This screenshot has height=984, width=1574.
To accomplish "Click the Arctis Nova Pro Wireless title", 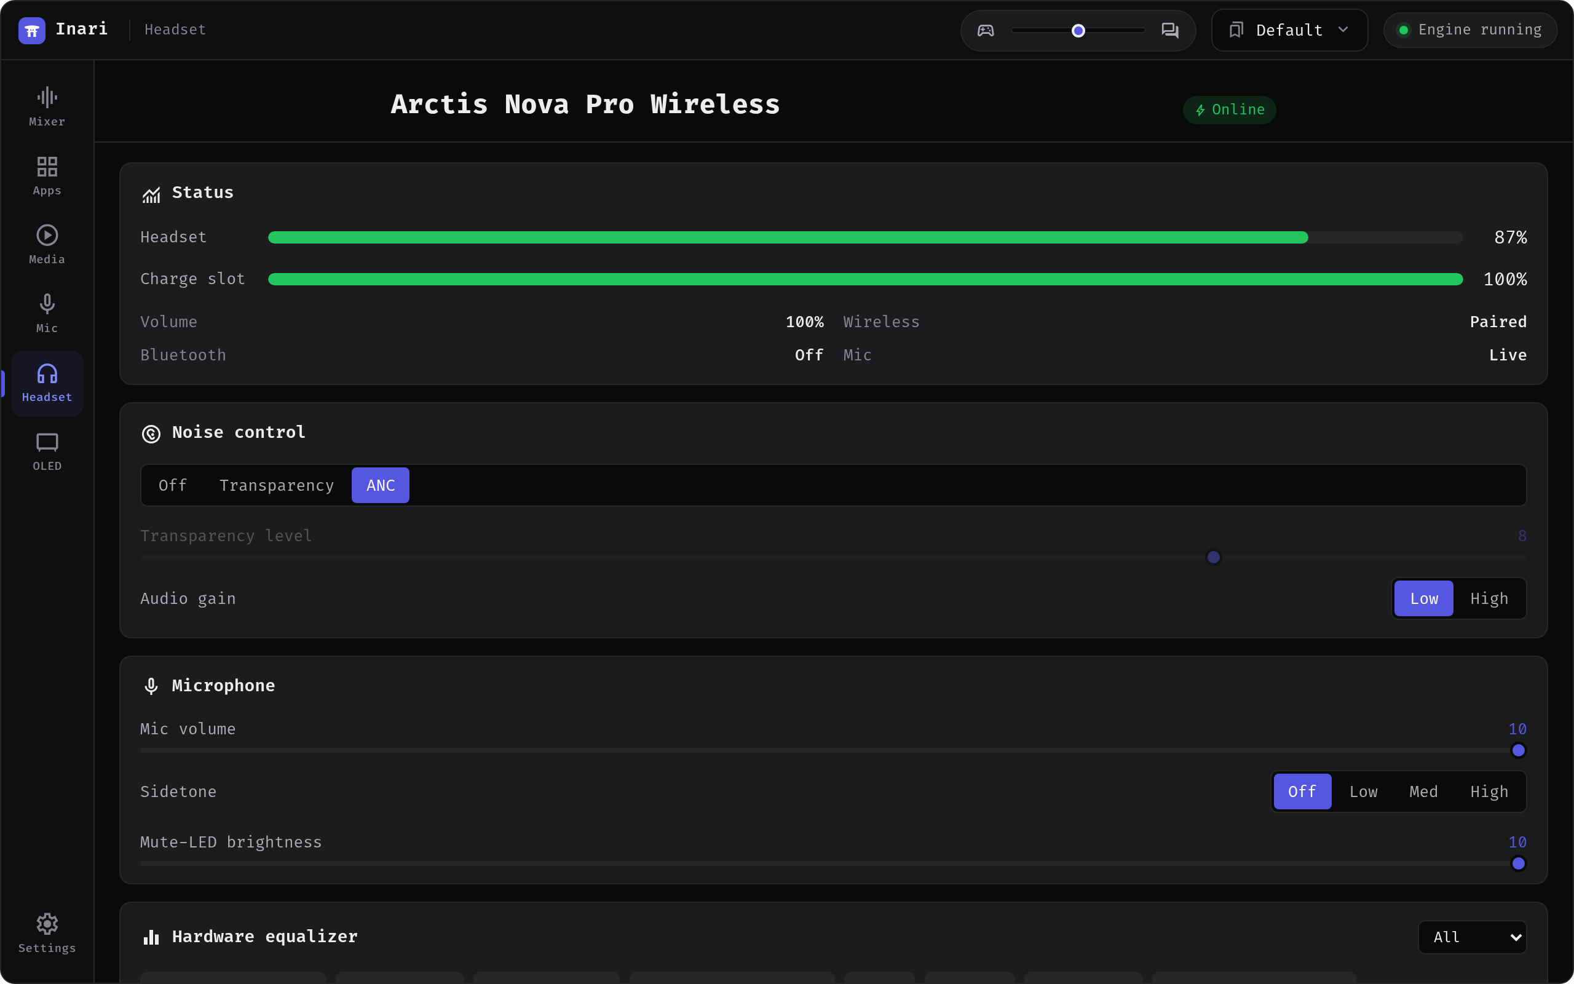I will 585,104.
